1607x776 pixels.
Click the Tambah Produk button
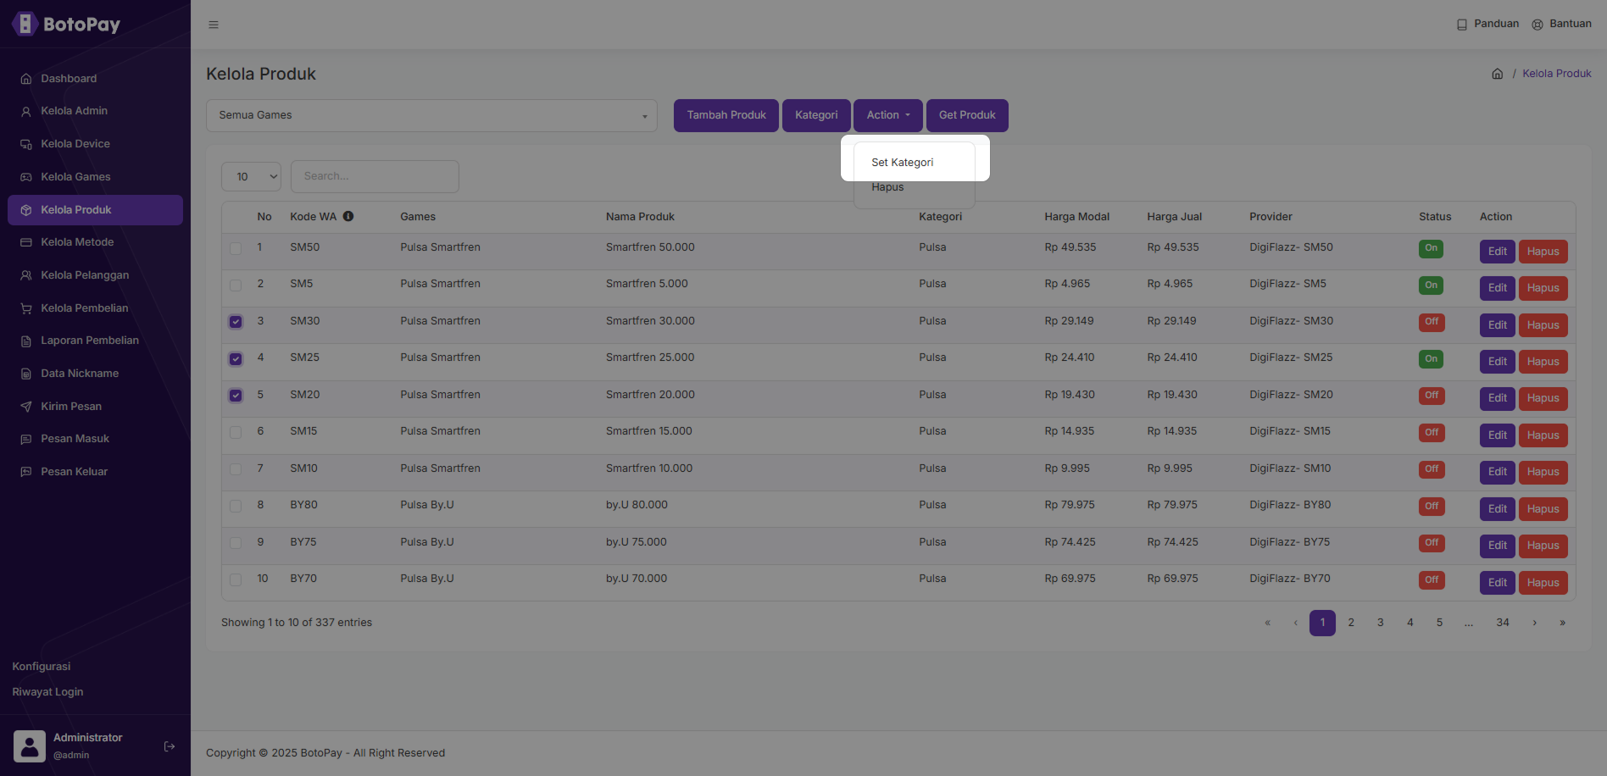(x=726, y=115)
